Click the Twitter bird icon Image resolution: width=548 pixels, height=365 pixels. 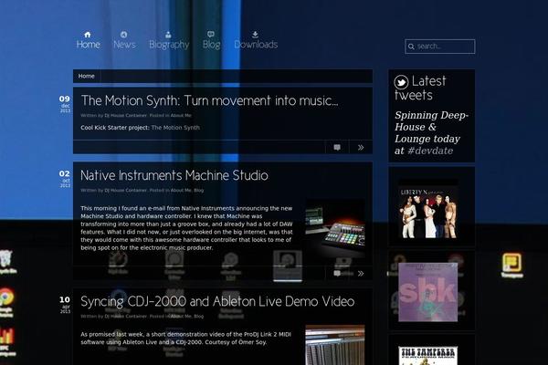(401, 82)
